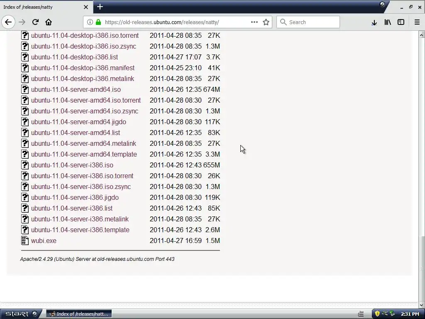Click unknown-file icon beside server-i386.jigdo
425x319 pixels.
pos(24,197)
